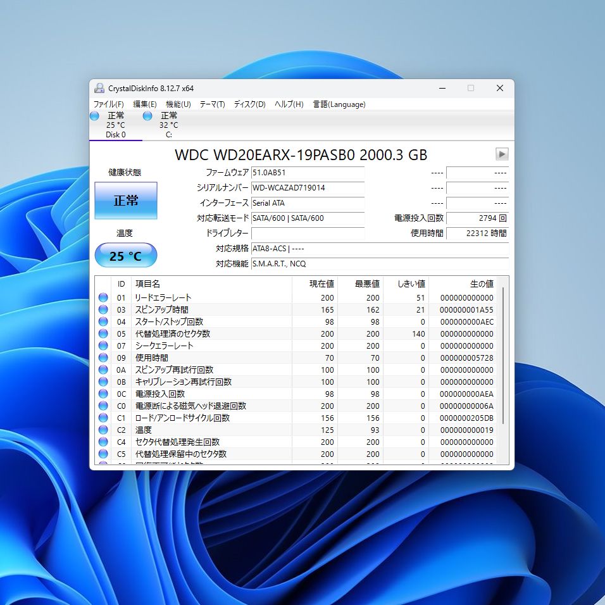Open the 言語(Language) menu
The image size is (605, 605).
[339, 104]
